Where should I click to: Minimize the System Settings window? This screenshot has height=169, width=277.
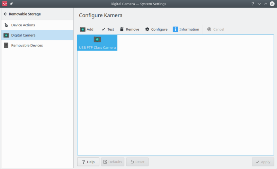[x=259, y=4]
